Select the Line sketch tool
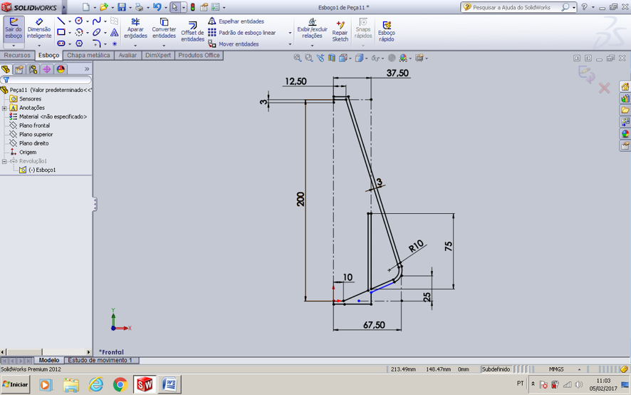Viewport: 631px width, 395px height. coord(61,21)
